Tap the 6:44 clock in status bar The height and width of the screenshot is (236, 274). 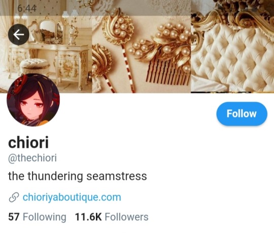27,8
